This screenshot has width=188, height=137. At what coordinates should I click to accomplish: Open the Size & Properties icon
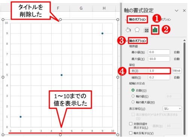pos(146,30)
